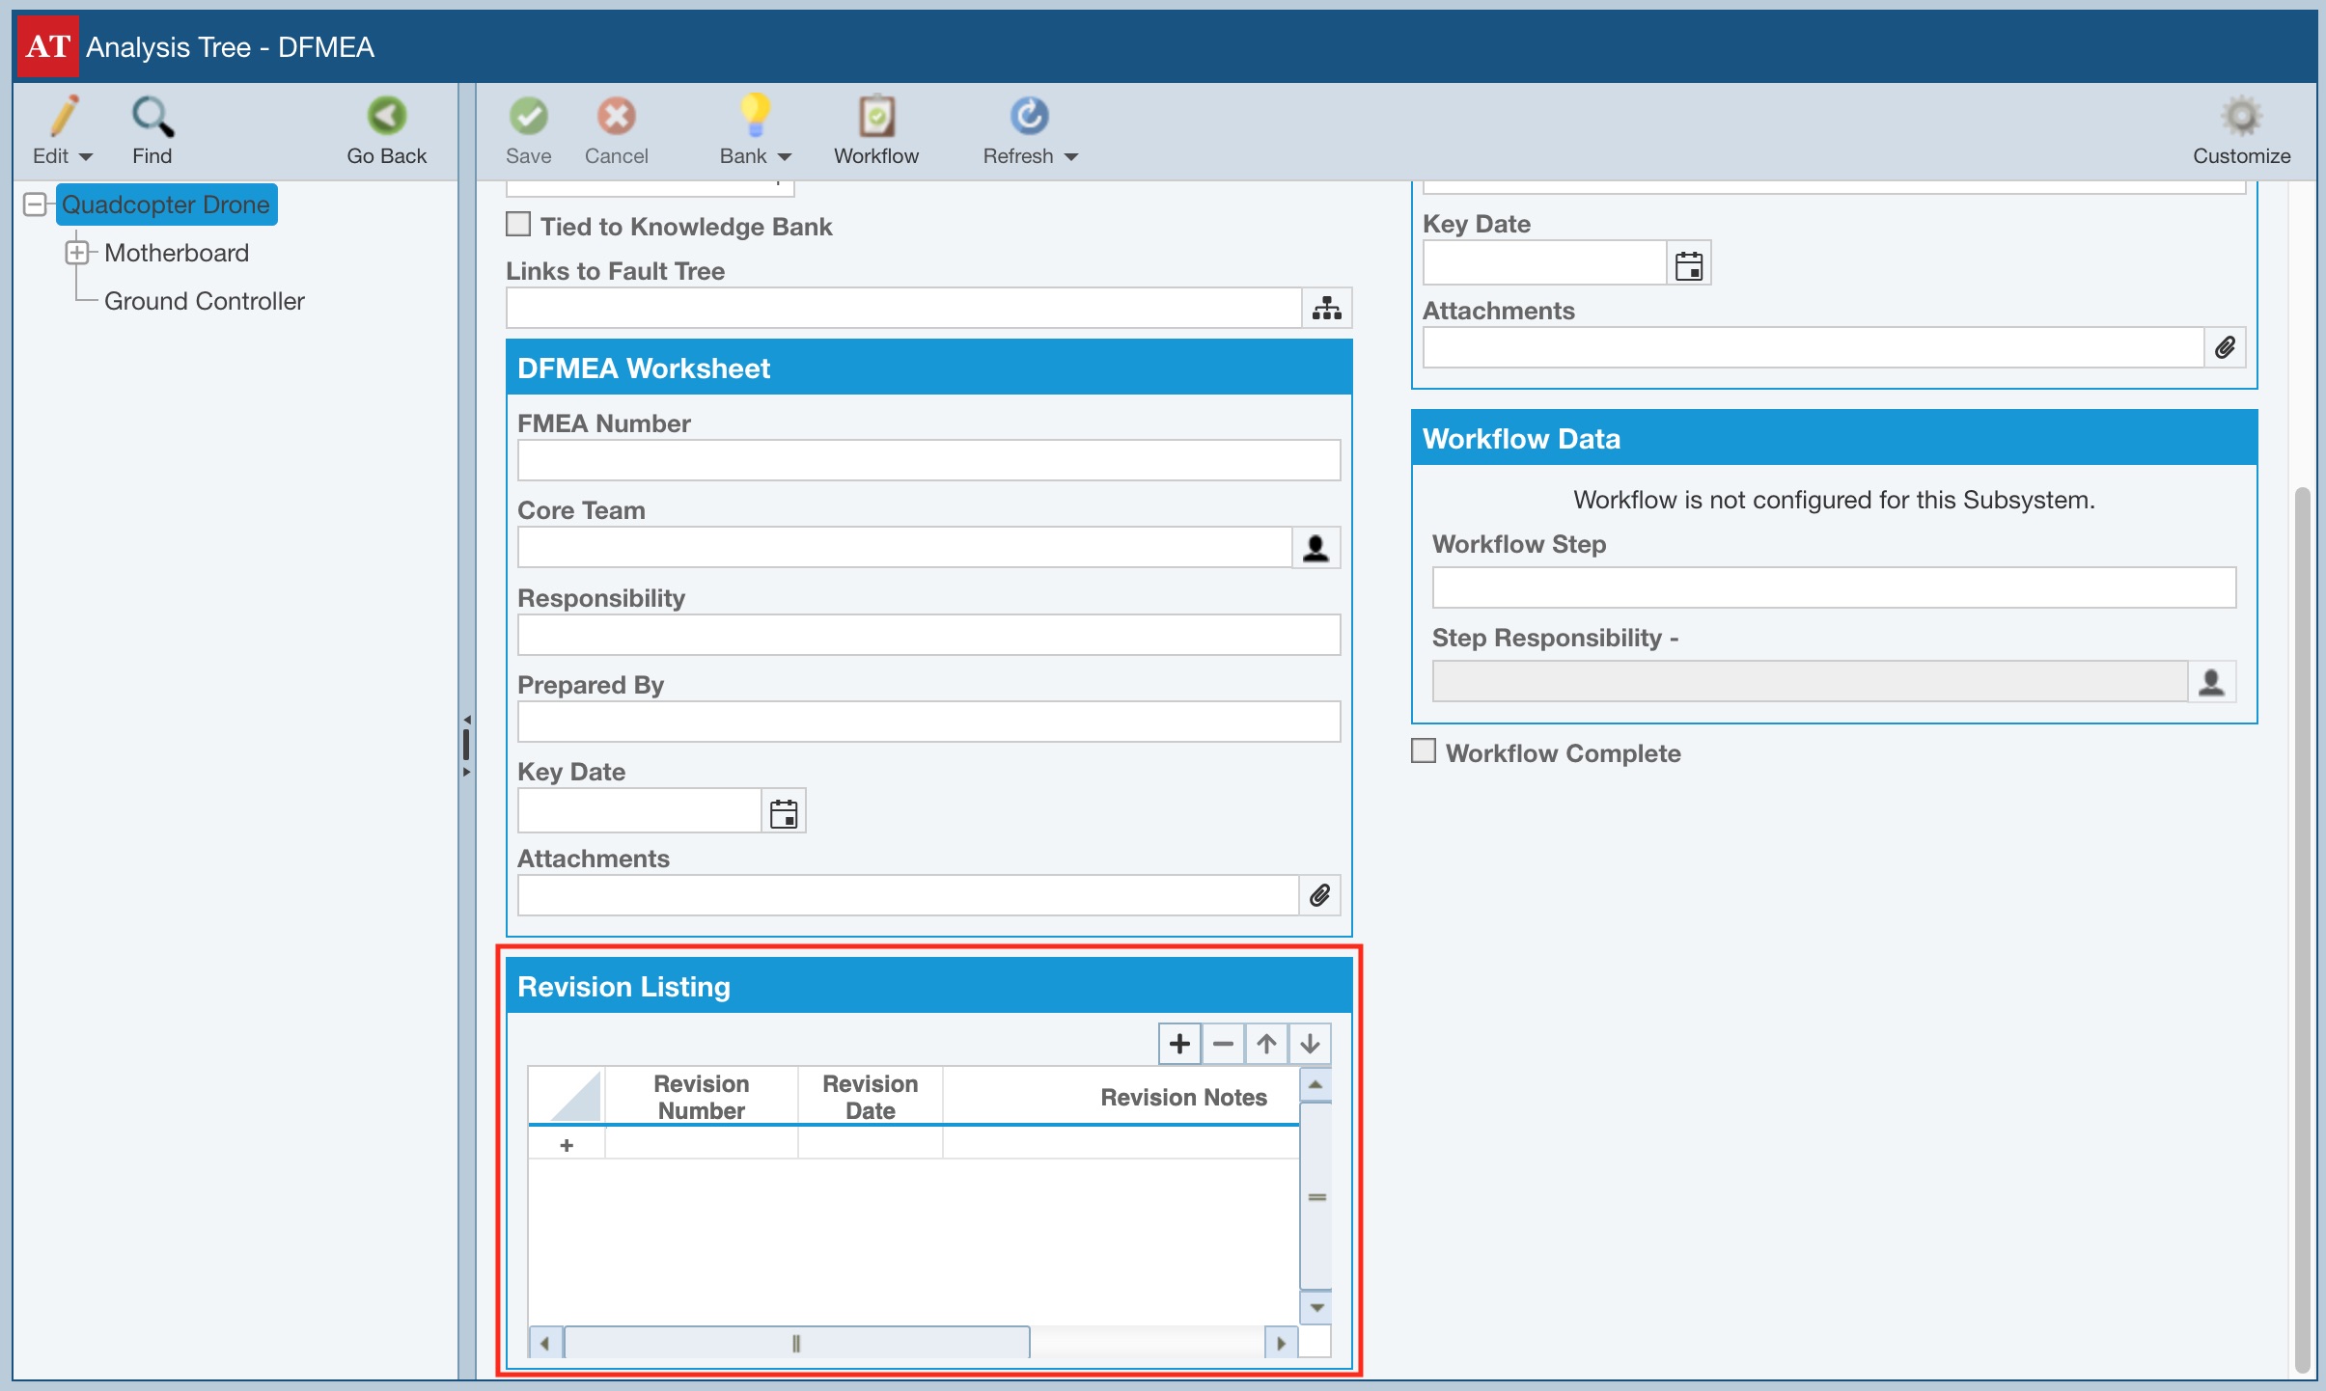The height and width of the screenshot is (1391, 2326).
Task: Click the Go Back arrow icon
Action: pyautogui.click(x=387, y=117)
